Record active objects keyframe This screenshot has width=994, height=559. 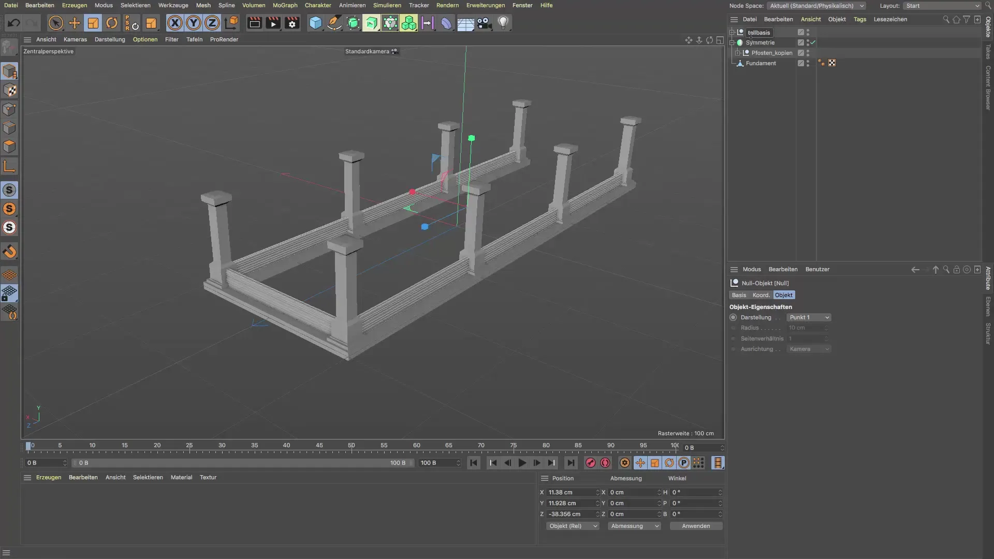(590, 463)
